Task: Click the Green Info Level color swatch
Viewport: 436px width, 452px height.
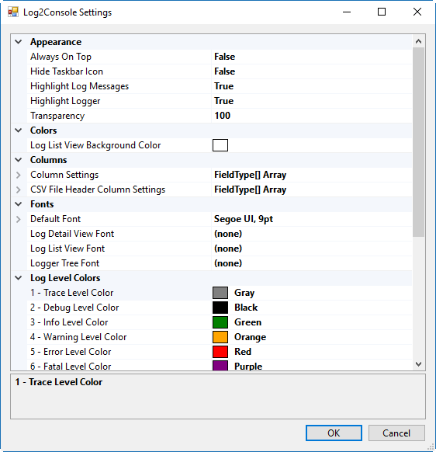Action: coord(220,322)
